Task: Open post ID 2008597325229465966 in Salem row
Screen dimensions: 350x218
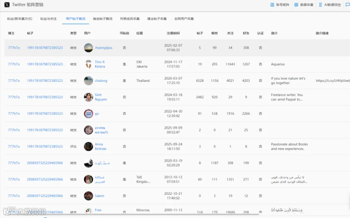Action: (x=45, y=196)
